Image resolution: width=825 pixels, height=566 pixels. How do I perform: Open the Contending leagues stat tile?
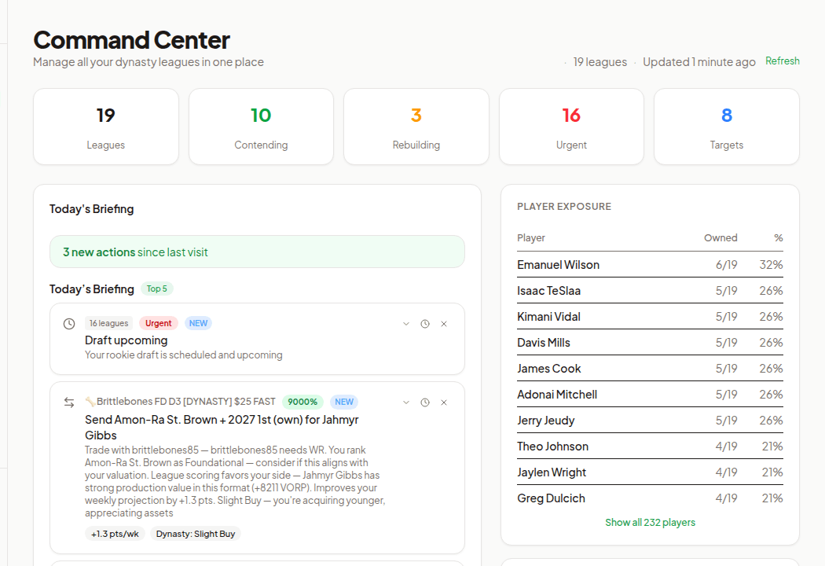coord(261,127)
